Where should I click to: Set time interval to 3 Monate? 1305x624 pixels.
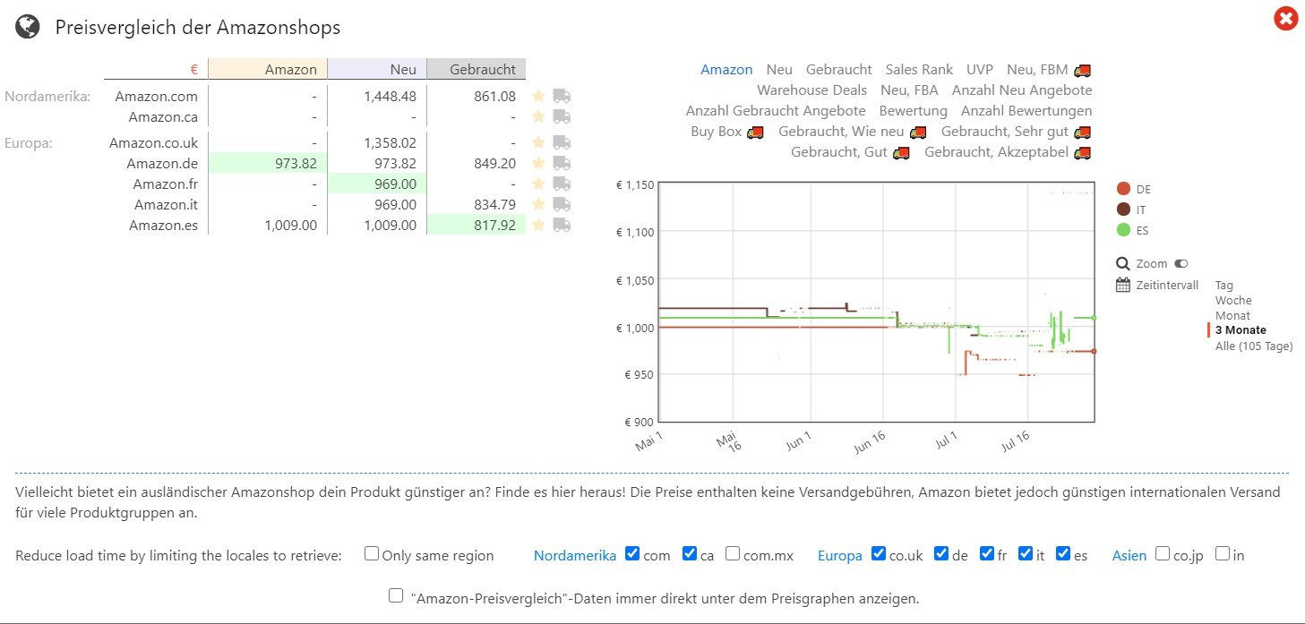1241,330
